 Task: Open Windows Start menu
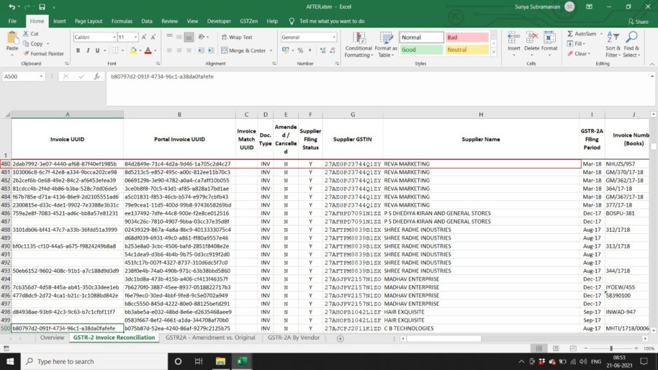pos(10,361)
